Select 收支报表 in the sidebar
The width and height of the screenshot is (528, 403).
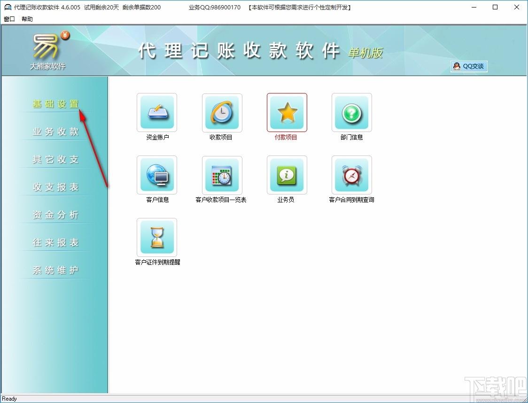coord(56,187)
